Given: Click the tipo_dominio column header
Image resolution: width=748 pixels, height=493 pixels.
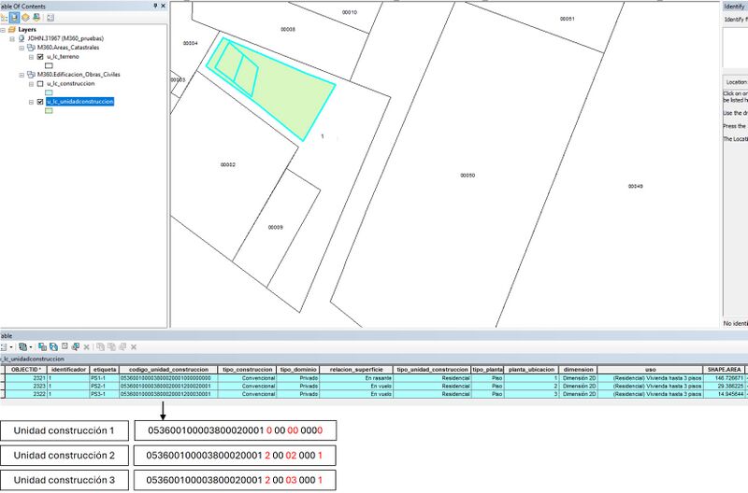Looking at the screenshot, I should point(298,370).
